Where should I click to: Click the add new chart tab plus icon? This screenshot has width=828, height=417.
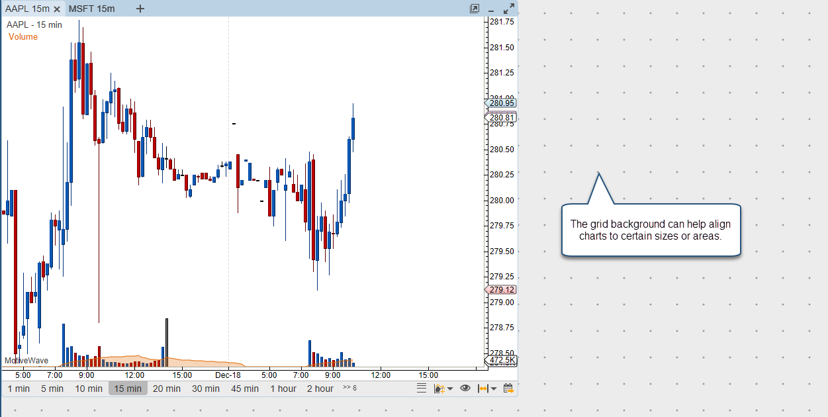[140, 9]
